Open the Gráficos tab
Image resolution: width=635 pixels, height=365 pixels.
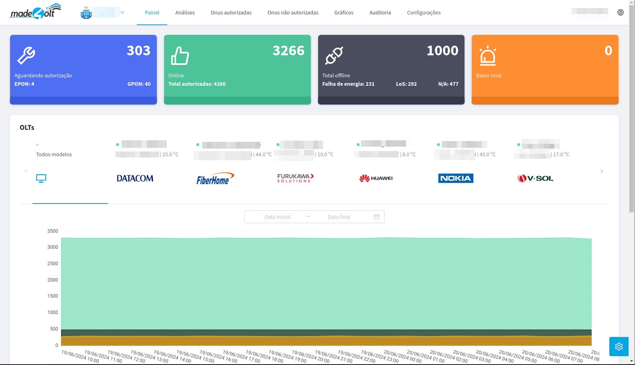point(344,12)
